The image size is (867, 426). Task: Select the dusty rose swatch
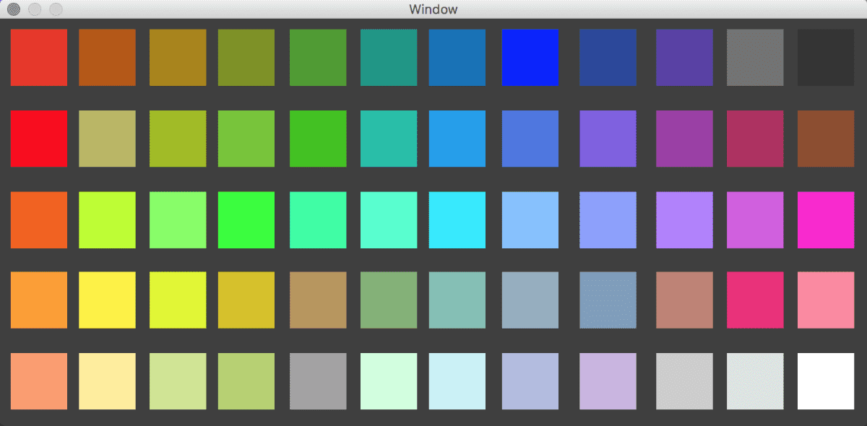[x=684, y=300]
